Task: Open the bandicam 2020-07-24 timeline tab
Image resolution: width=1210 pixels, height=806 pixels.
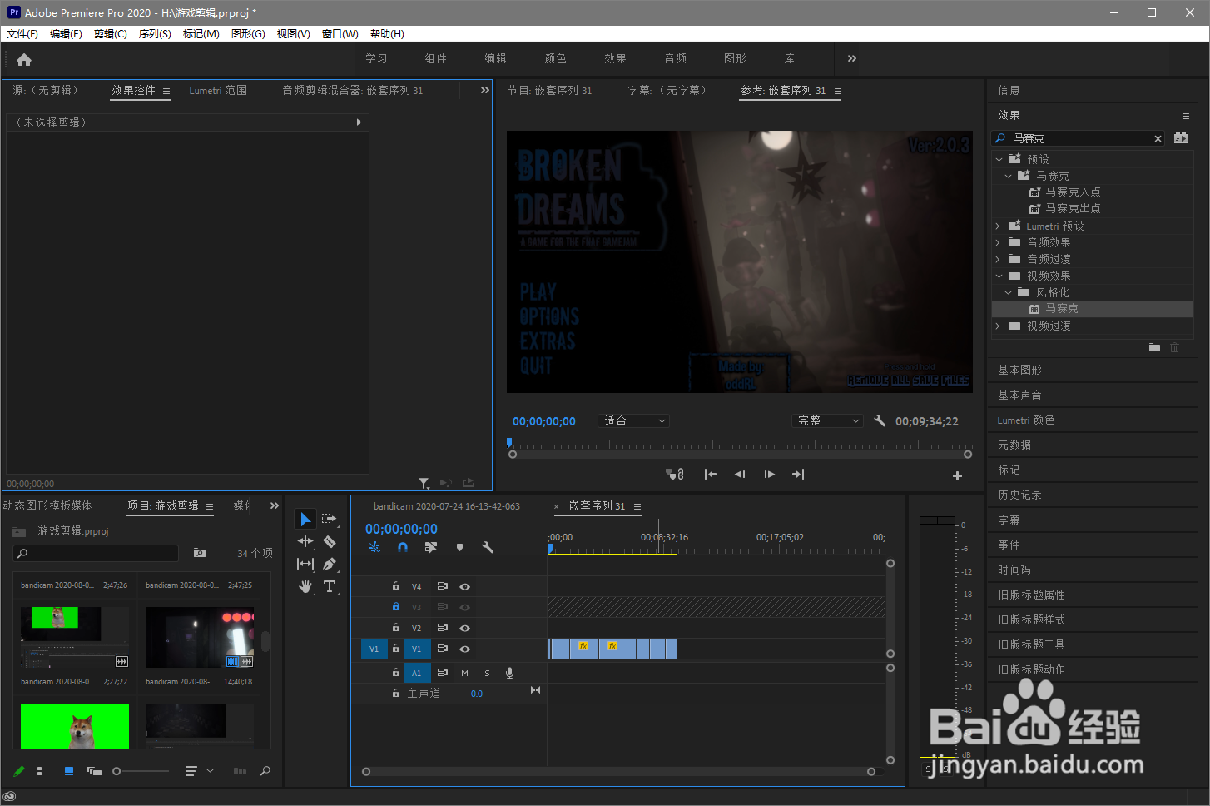Action: click(x=447, y=506)
